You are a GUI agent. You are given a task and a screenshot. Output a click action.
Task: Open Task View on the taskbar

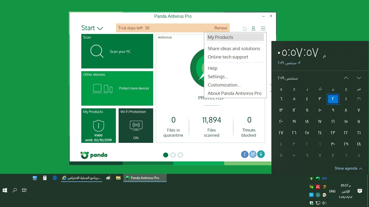coord(24,190)
